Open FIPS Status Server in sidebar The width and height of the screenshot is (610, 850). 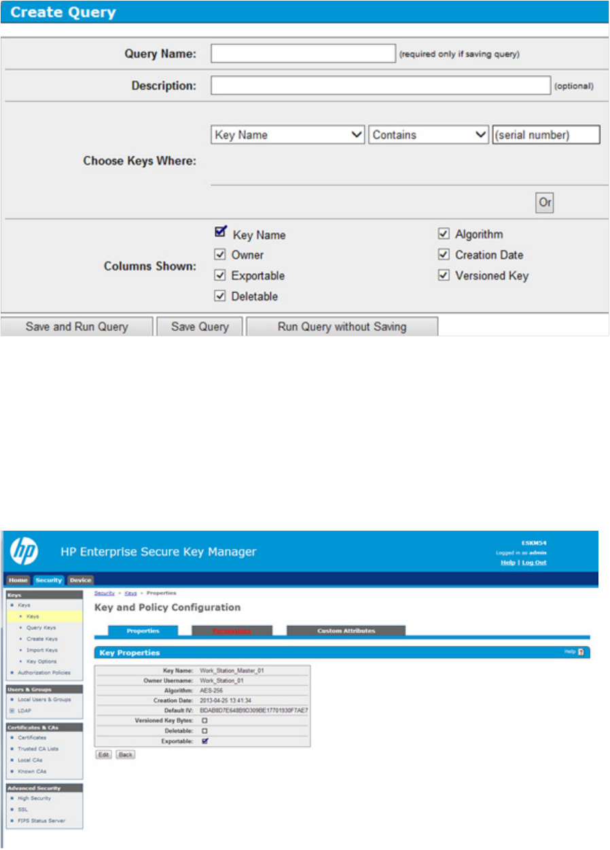(40, 821)
